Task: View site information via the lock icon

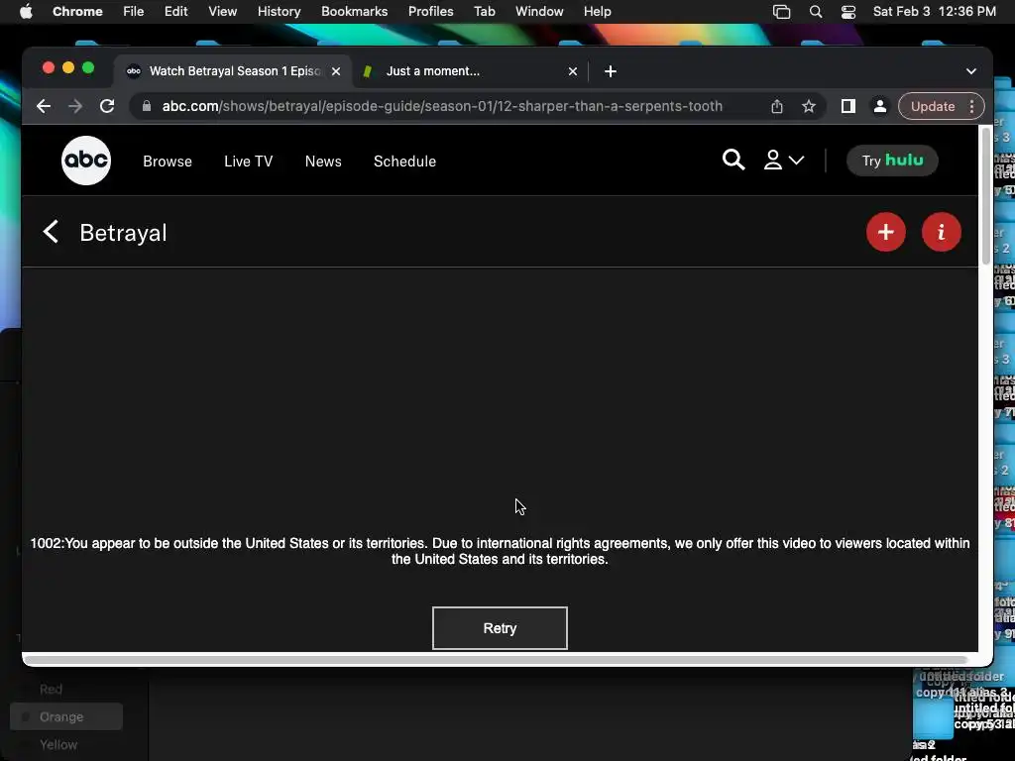Action: (147, 106)
